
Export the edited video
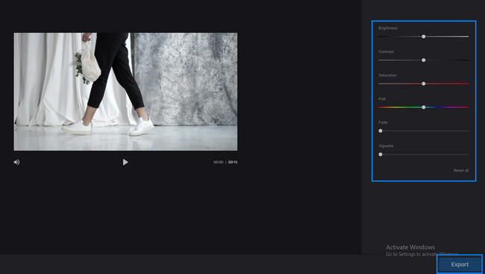pyautogui.click(x=460, y=264)
